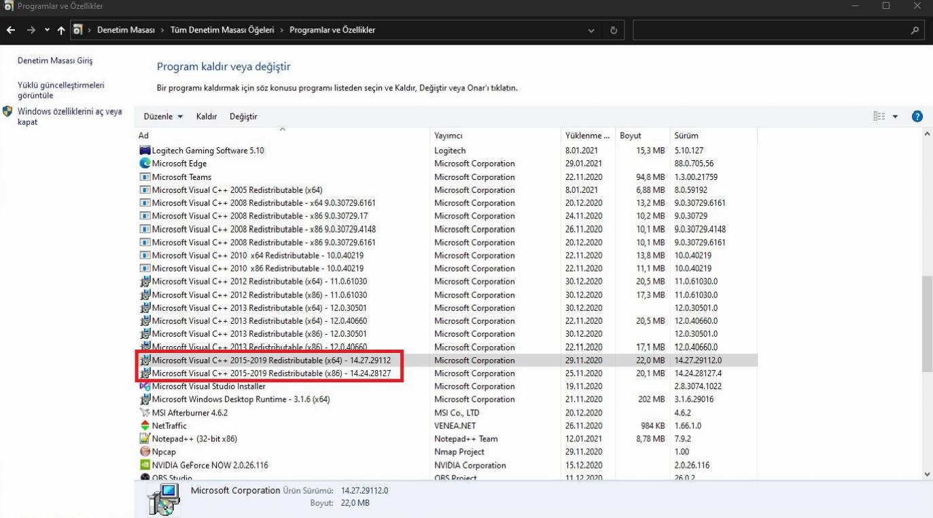933x518 pixels.
Task: Click the Windows özelliklerini shield icon
Action: (7, 111)
